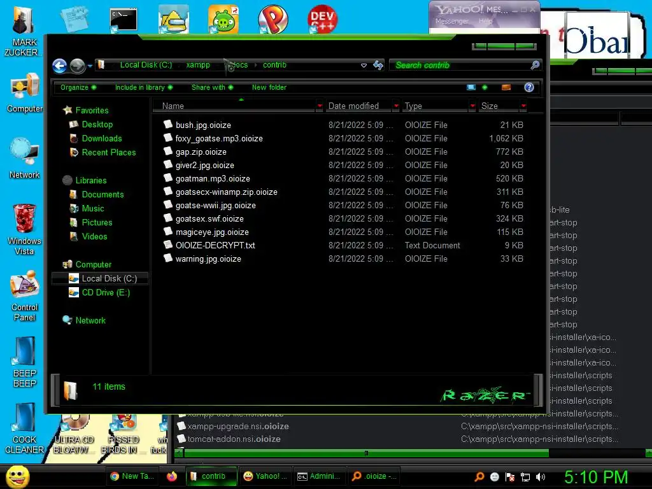
Task: Select the red P ball desktop icon
Action: [273, 18]
